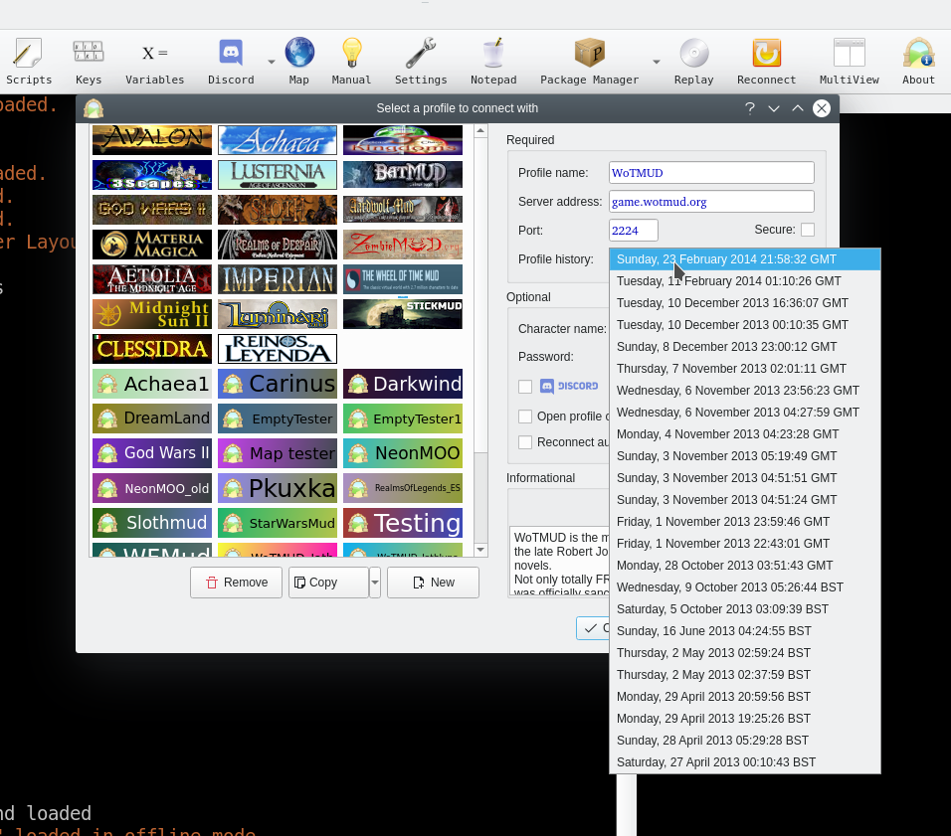Image resolution: width=951 pixels, height=836 pixels.
Task: Expand the Discord toolbar dropdown arrow
Action: click(271, 62)
